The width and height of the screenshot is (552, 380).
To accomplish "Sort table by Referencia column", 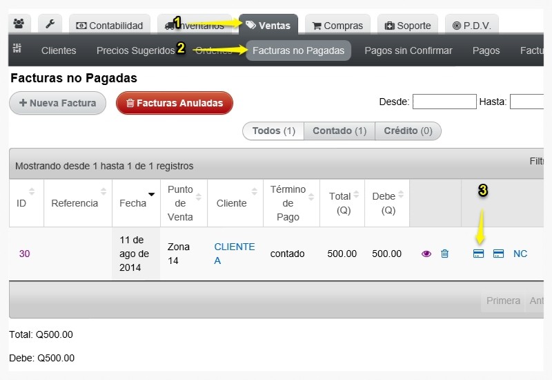I will point(78,203).
